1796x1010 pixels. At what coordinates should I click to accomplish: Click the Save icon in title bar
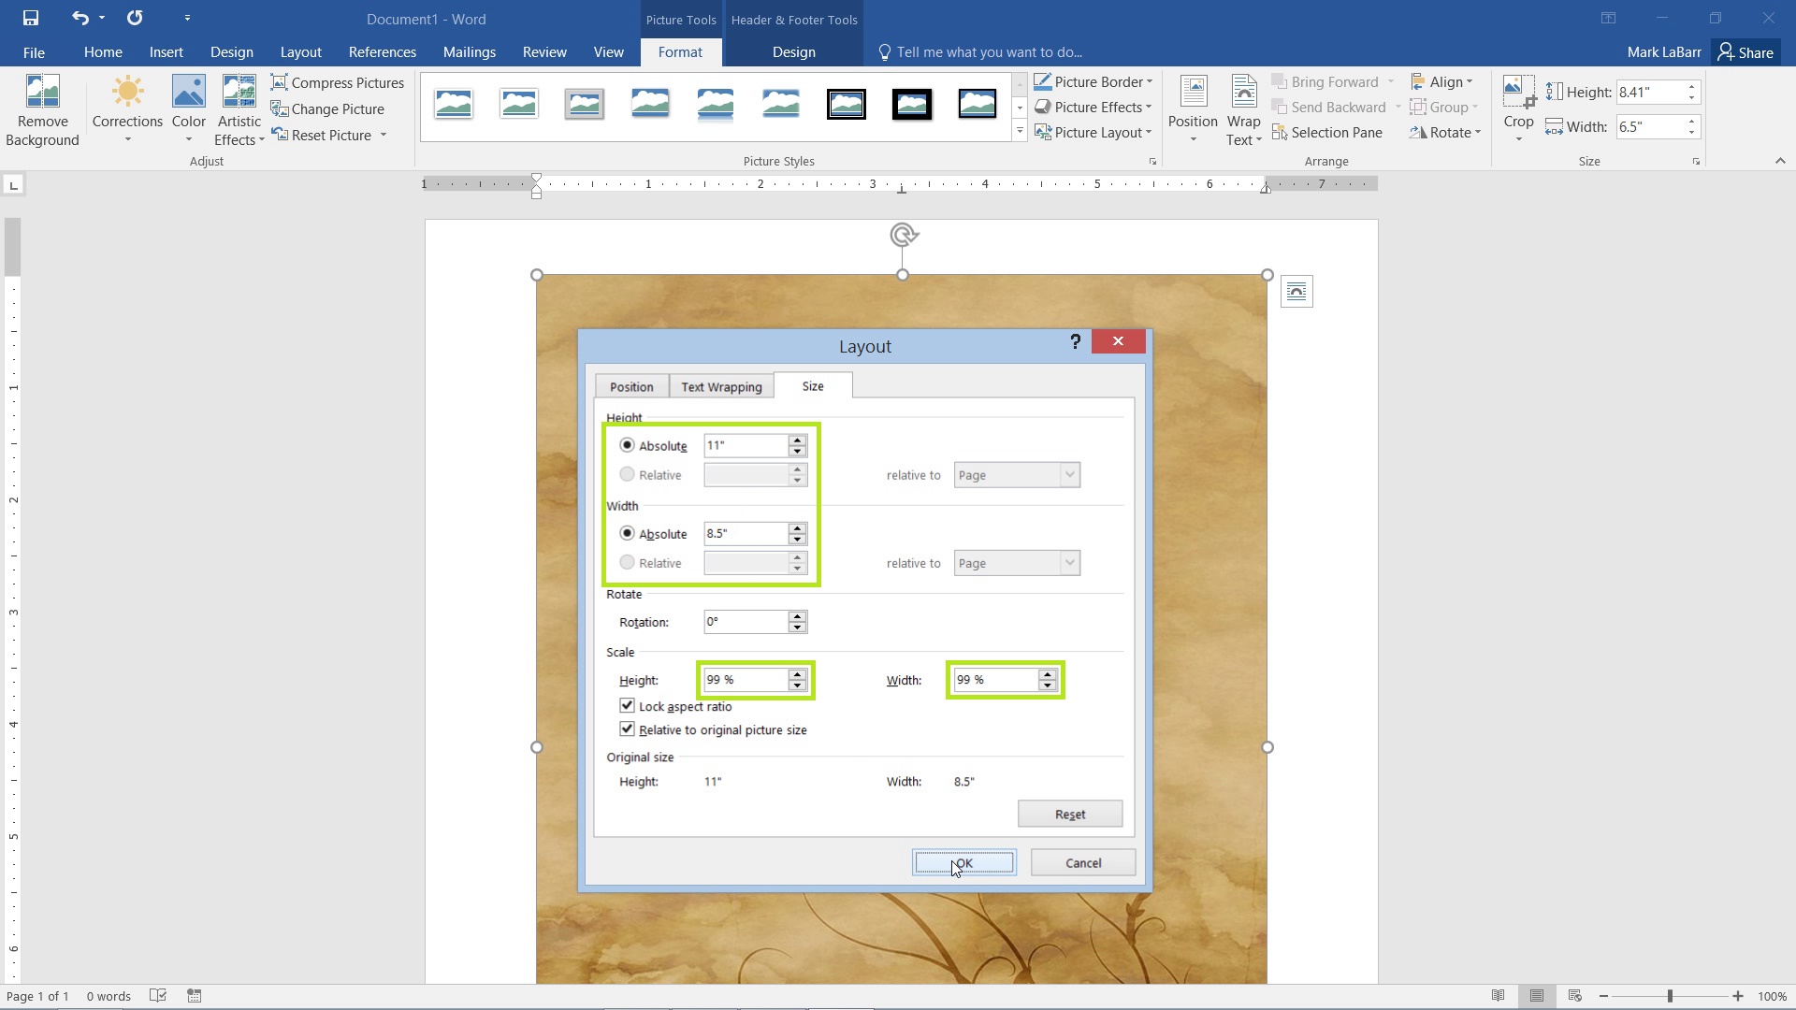31,18
